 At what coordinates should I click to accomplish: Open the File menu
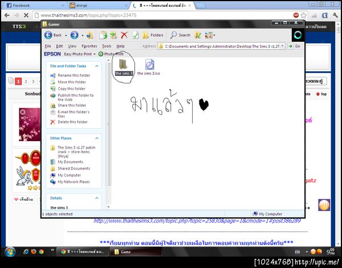(48, 46)
